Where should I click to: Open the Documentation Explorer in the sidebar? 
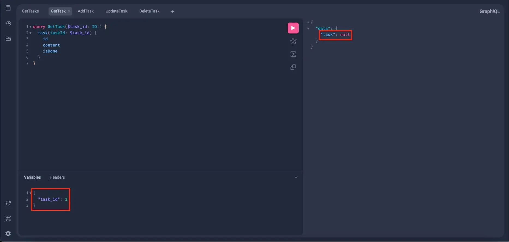coord(8,8)
